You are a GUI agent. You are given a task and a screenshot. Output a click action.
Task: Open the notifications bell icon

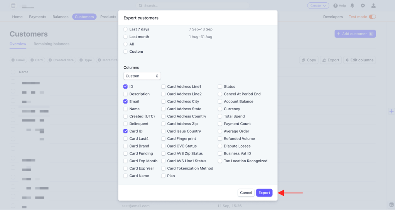[x=352, y=6]
